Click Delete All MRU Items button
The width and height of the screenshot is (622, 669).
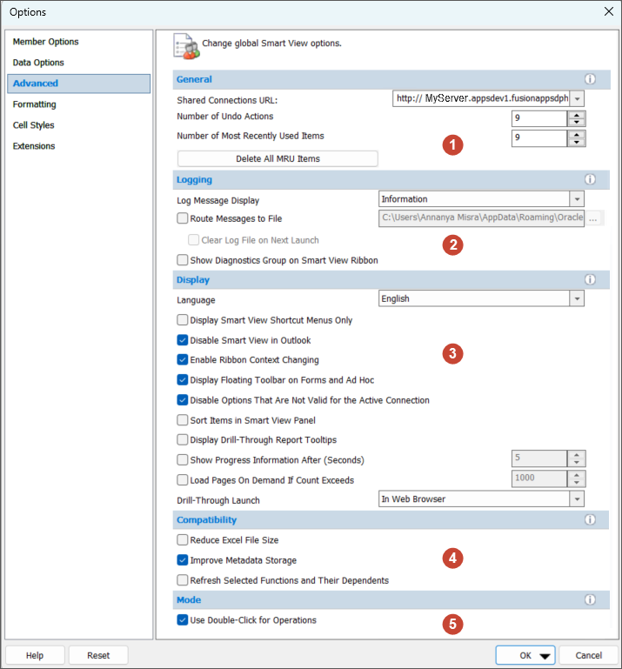tap(278, 158)
